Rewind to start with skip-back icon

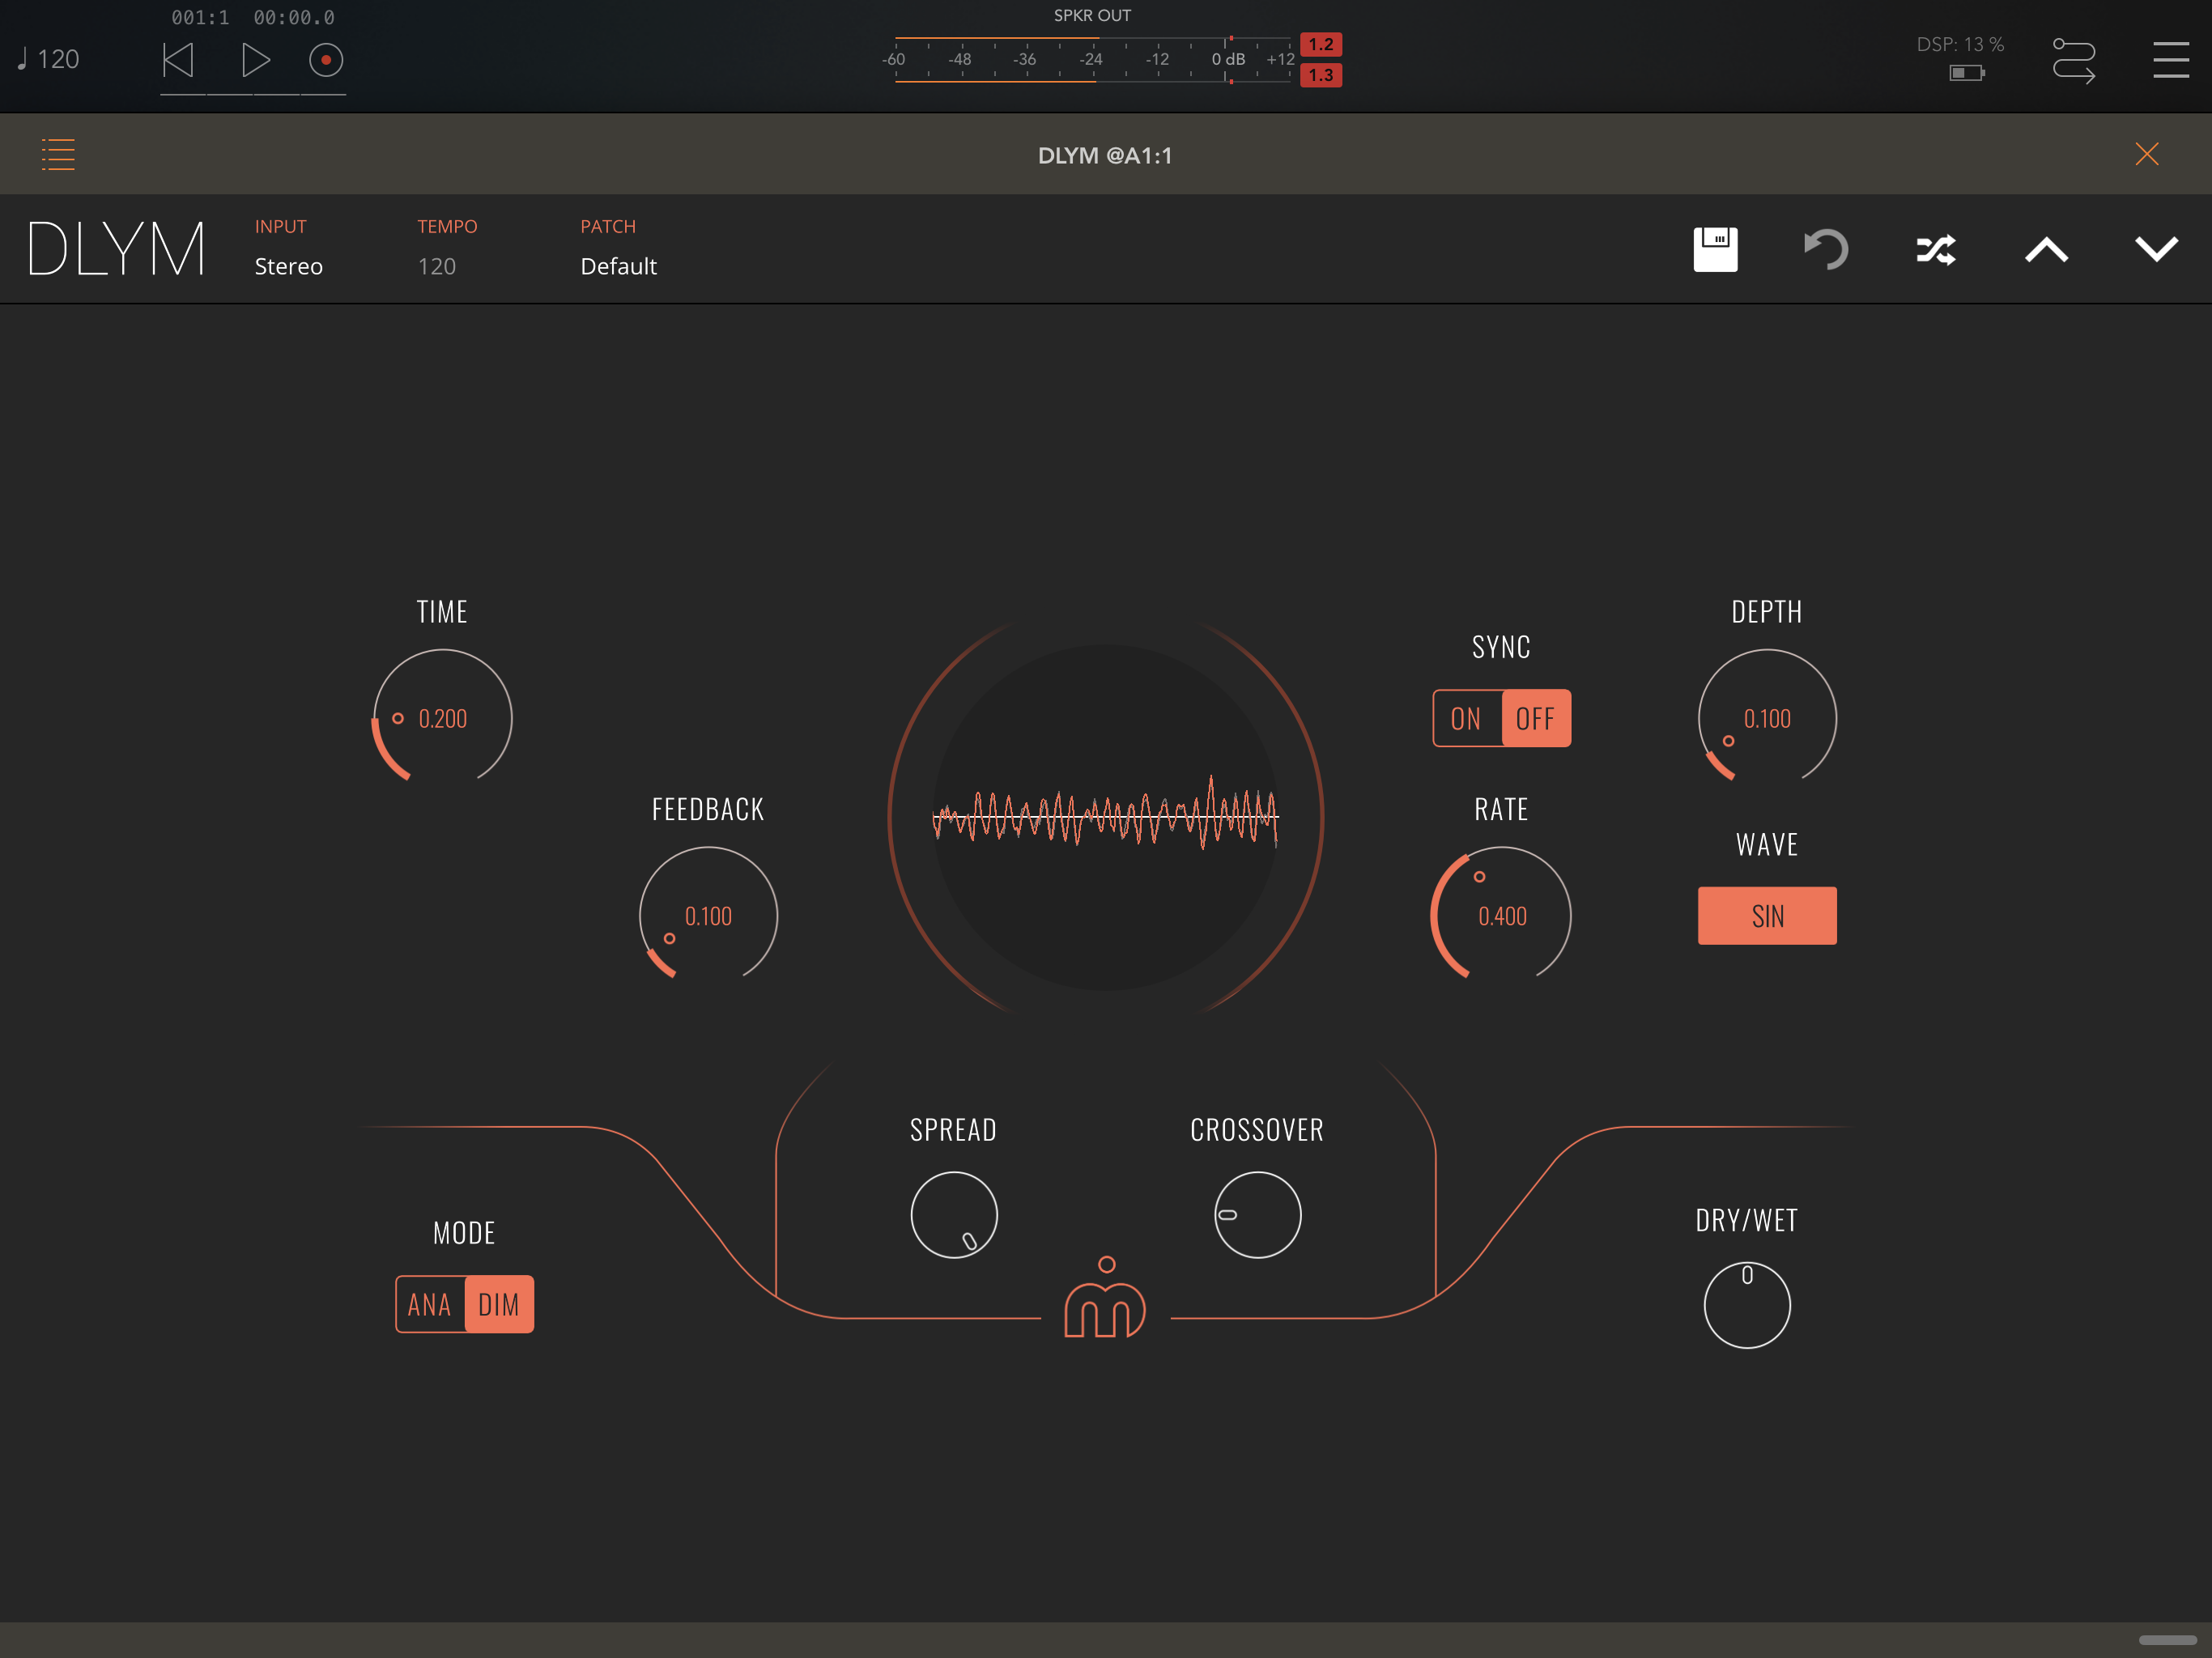(178, 60)
